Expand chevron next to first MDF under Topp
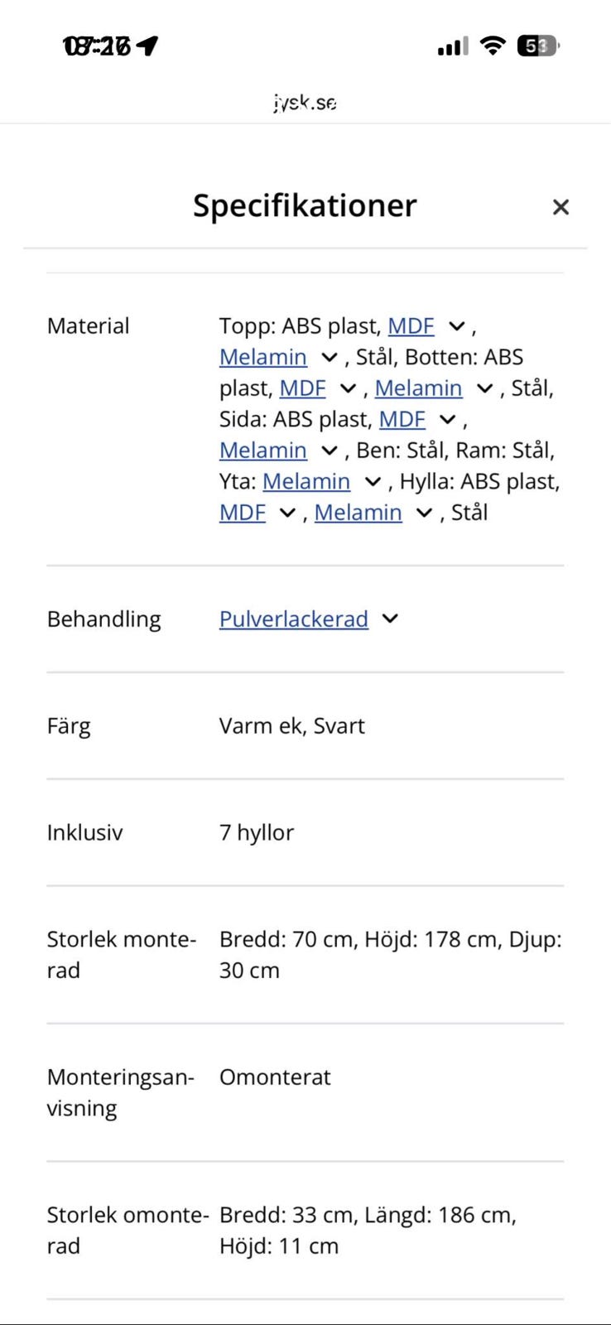611x1325 pixels. tap(456, 326)
